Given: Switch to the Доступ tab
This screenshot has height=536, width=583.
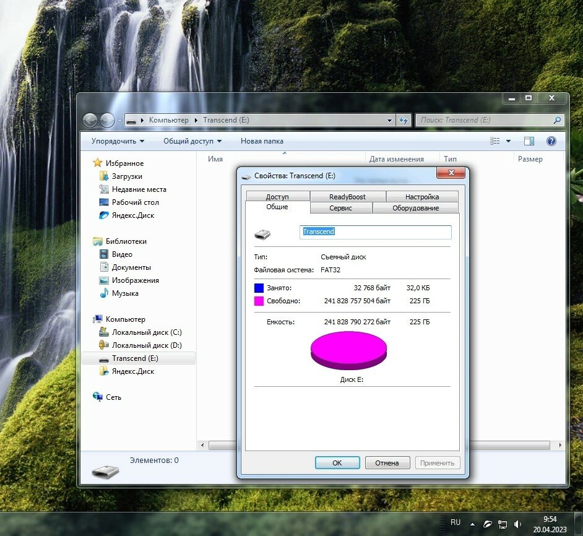Looking at the screenshot, I should pyautogui.click(x=277, y=196).
